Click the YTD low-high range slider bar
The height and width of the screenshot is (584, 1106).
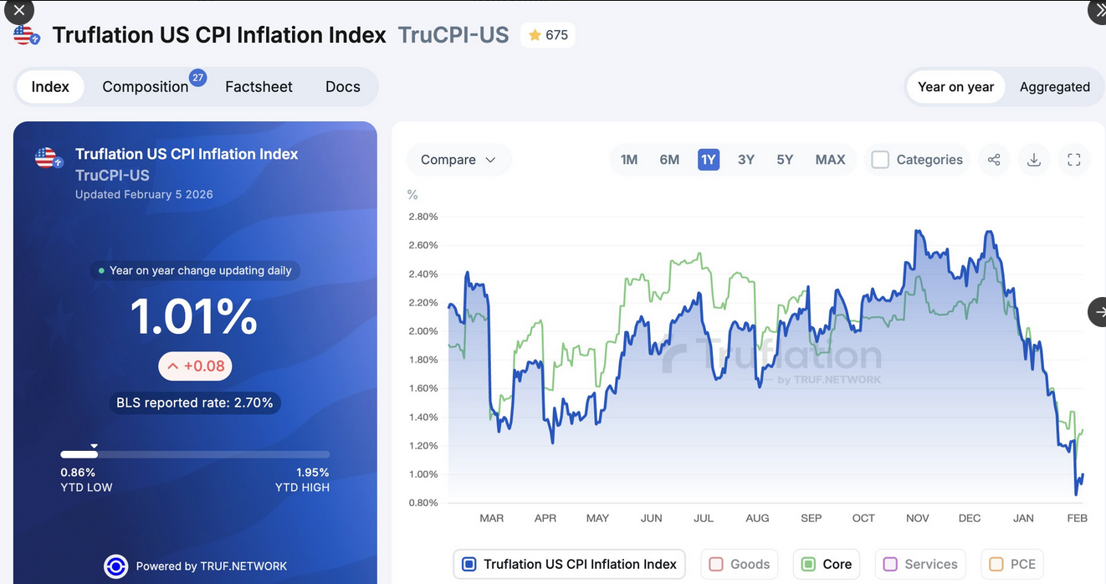click(x=195, y=454)
